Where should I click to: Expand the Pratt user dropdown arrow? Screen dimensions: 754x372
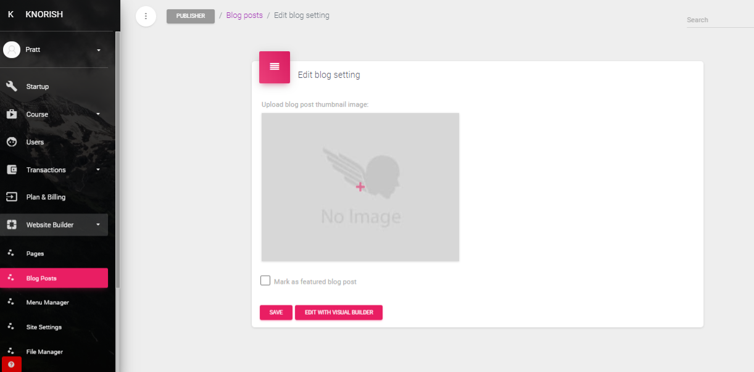click(x=99, y=50)
